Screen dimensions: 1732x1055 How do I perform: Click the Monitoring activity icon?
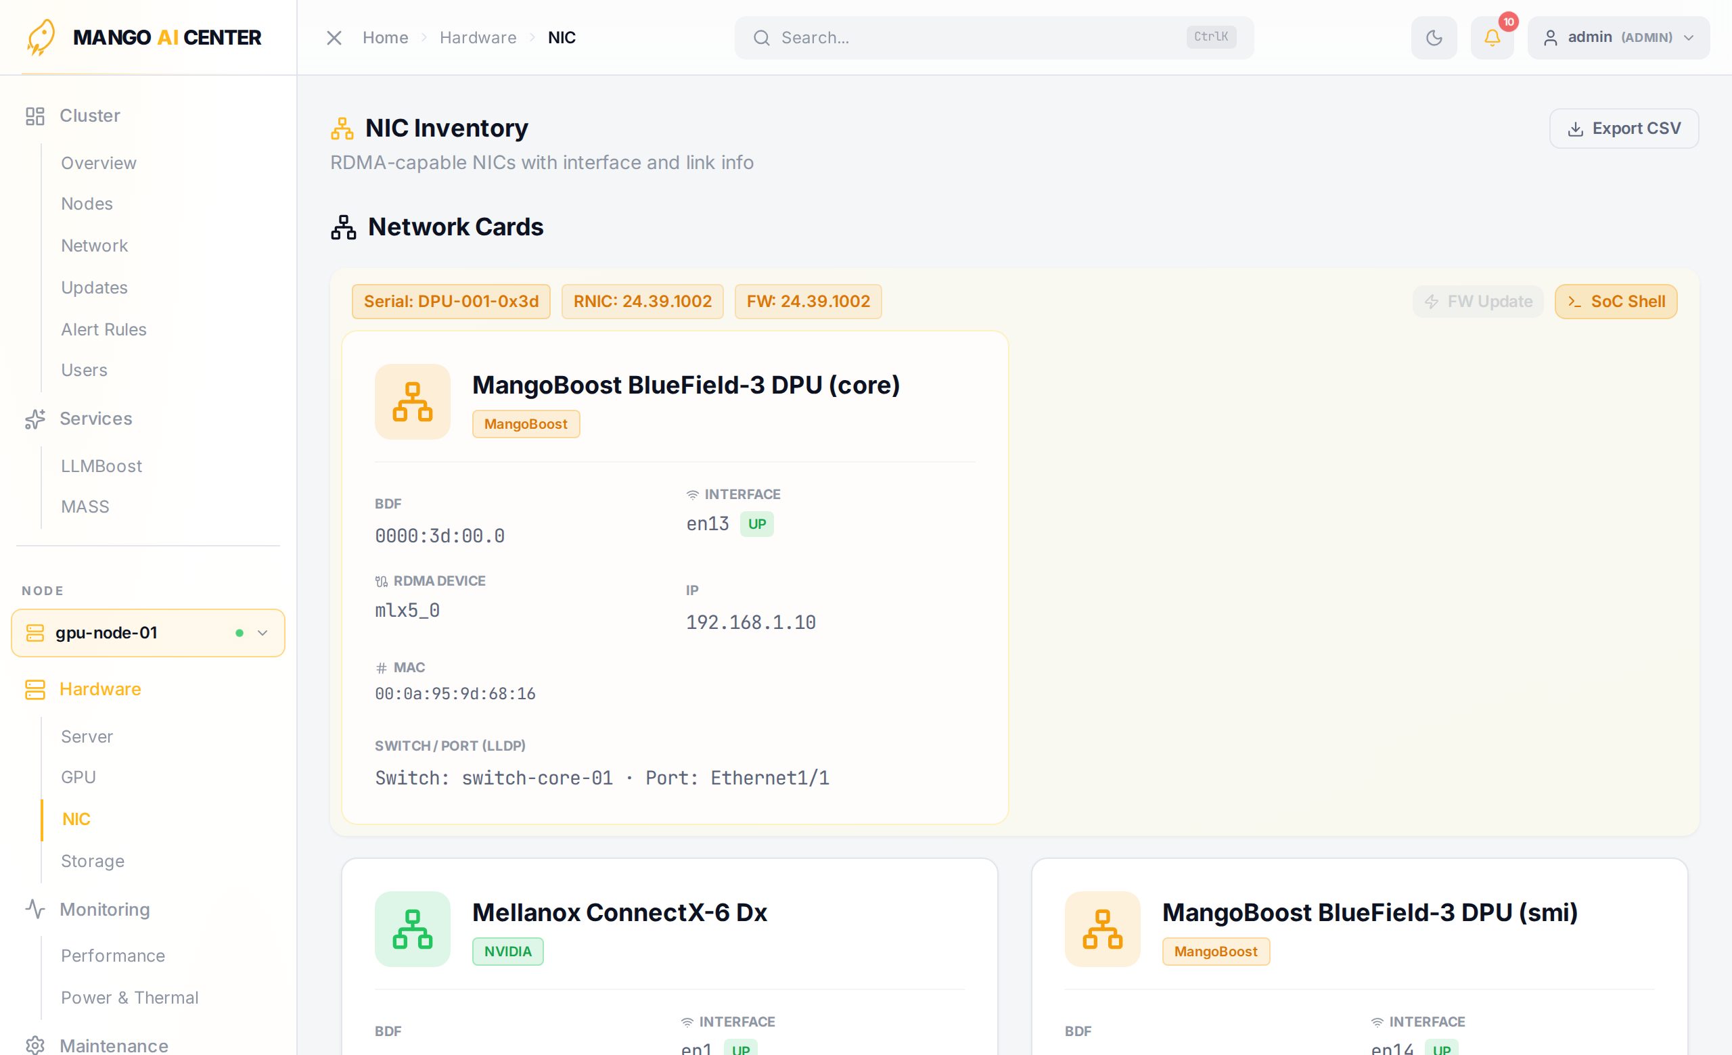click(35, 910)
